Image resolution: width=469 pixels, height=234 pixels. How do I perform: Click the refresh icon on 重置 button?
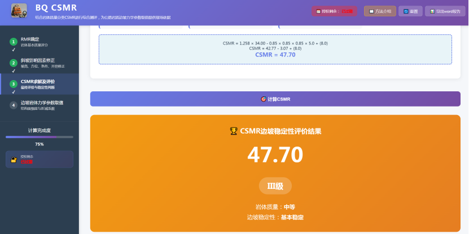pos(406,11)
